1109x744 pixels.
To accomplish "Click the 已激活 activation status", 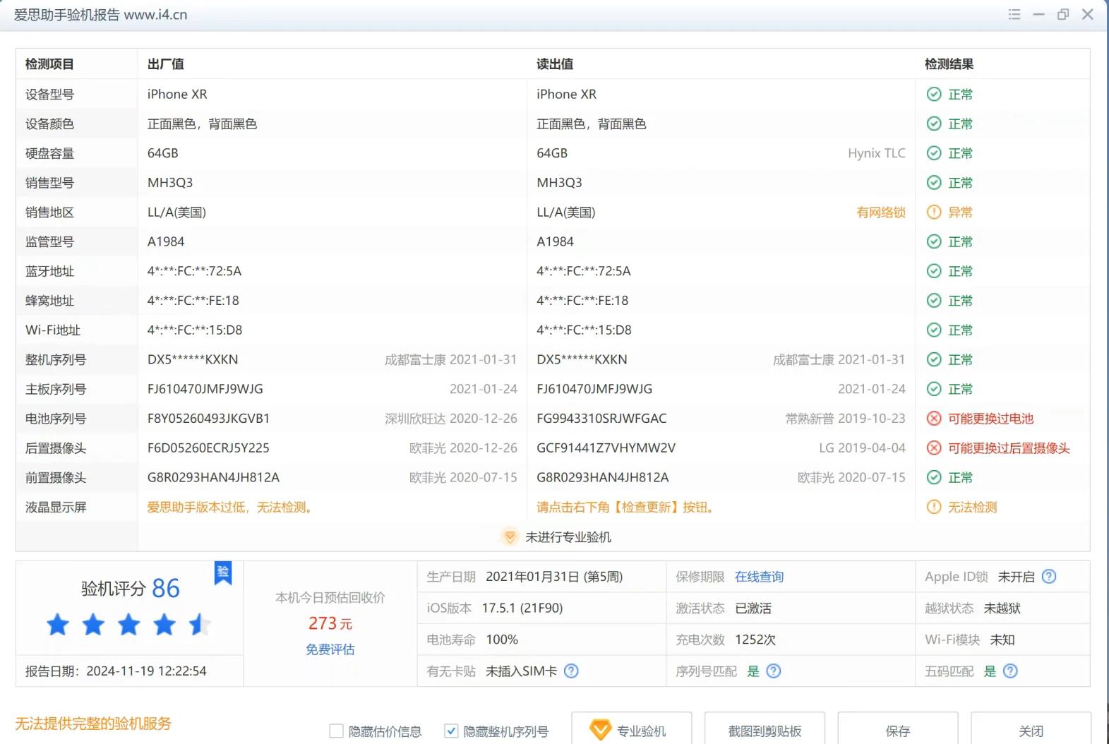I will pyautogui.click(x=753, y=608).
